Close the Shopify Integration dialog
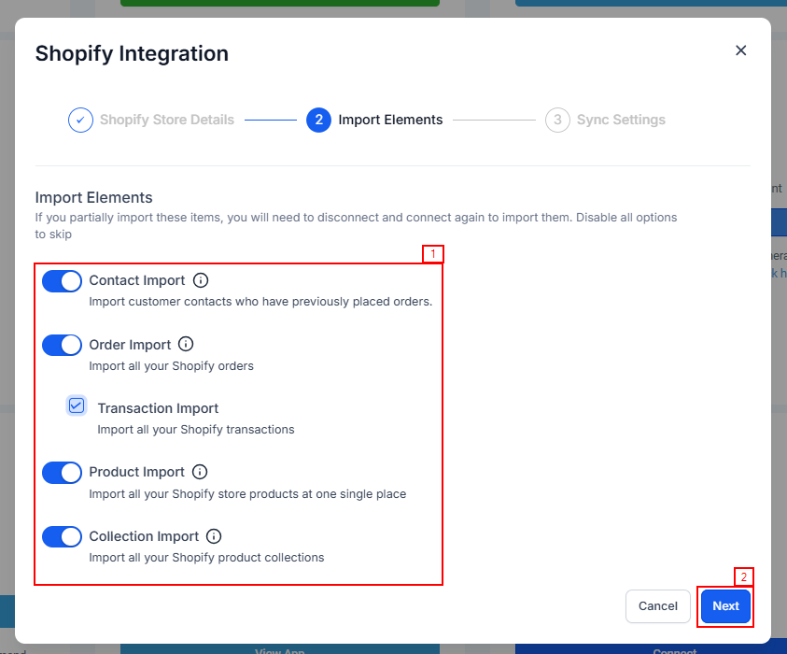This screenshot has width=787, height=654. coord(740,50)
